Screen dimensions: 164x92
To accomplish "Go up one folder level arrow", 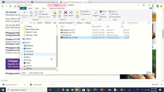I will (31, 23).
